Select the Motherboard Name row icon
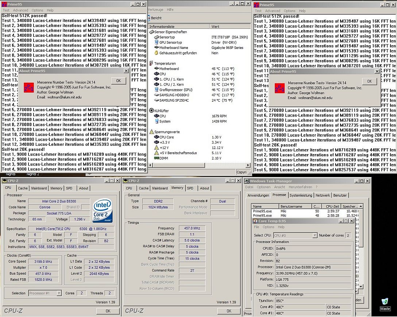This screenshot has height=317, width=397. pos(157,47)
